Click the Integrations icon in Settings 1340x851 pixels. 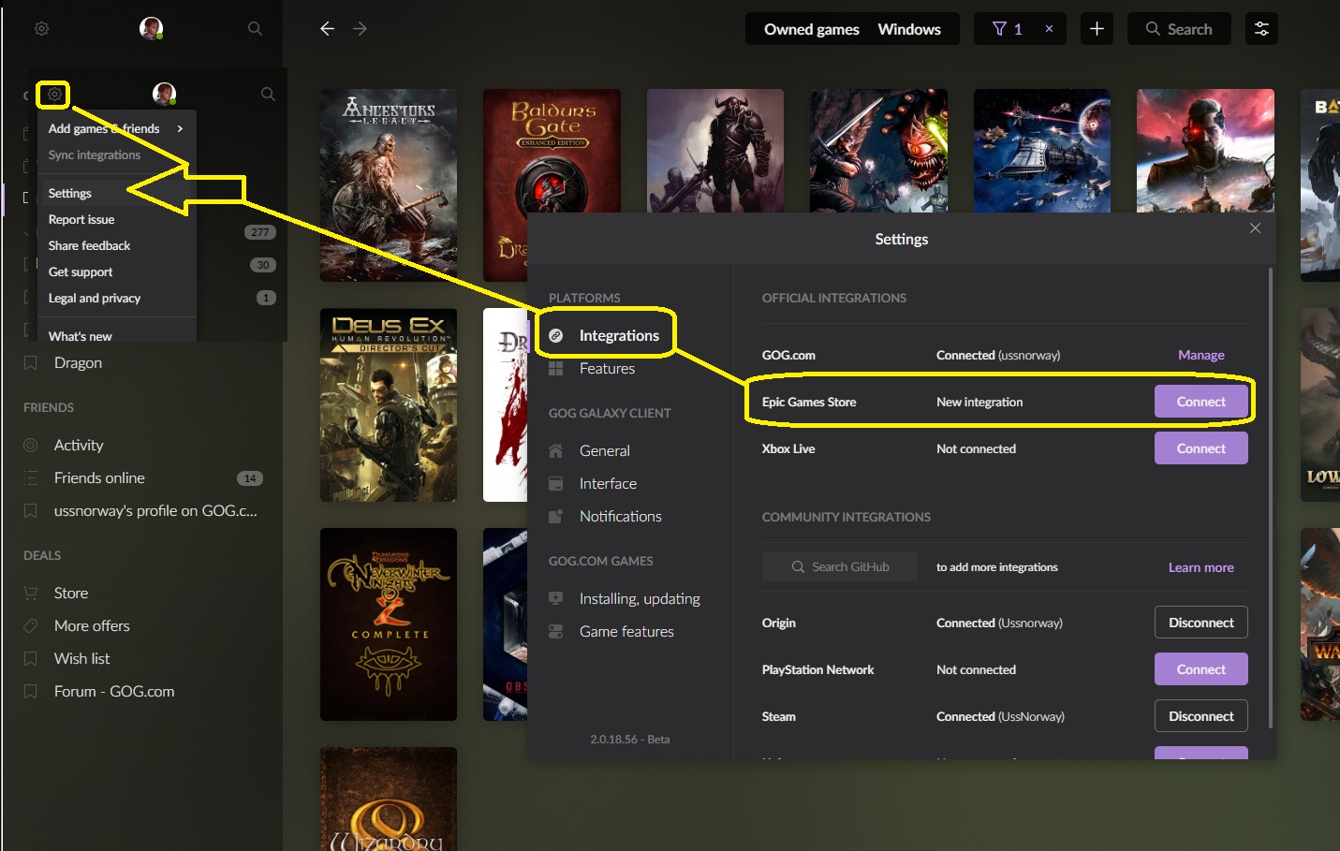tap(556, 335)
